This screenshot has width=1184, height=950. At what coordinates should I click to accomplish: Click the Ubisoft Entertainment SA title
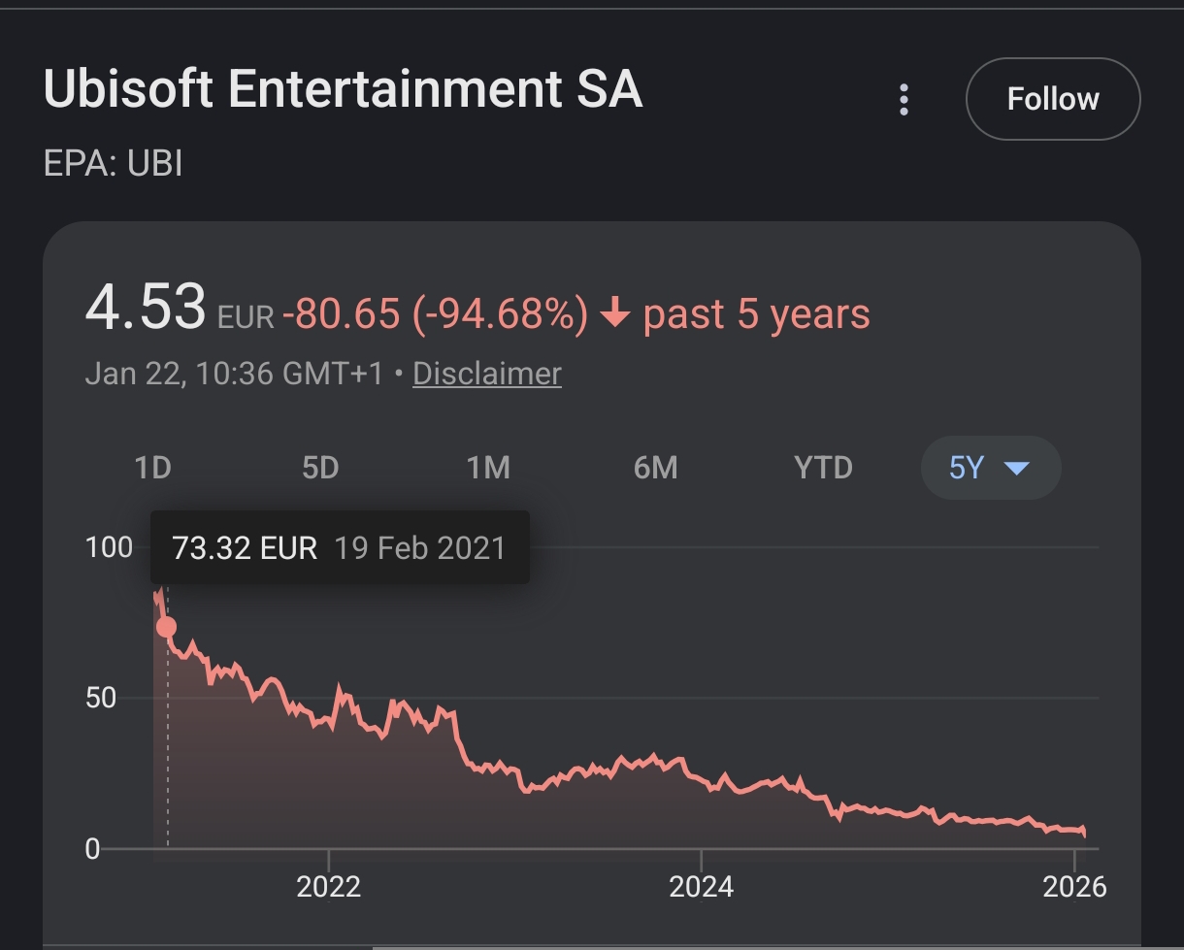tap(343, 90)
